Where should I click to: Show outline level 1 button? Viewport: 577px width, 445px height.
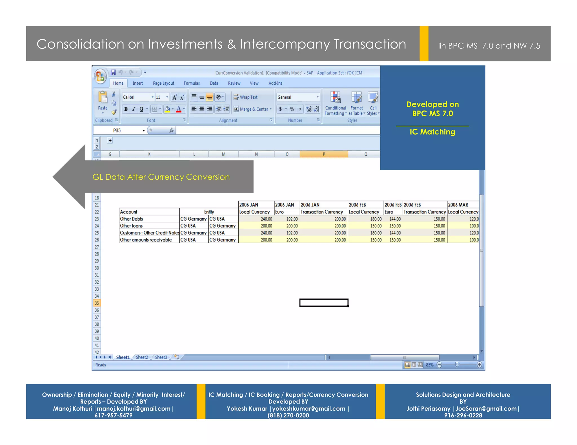[97, 140]
